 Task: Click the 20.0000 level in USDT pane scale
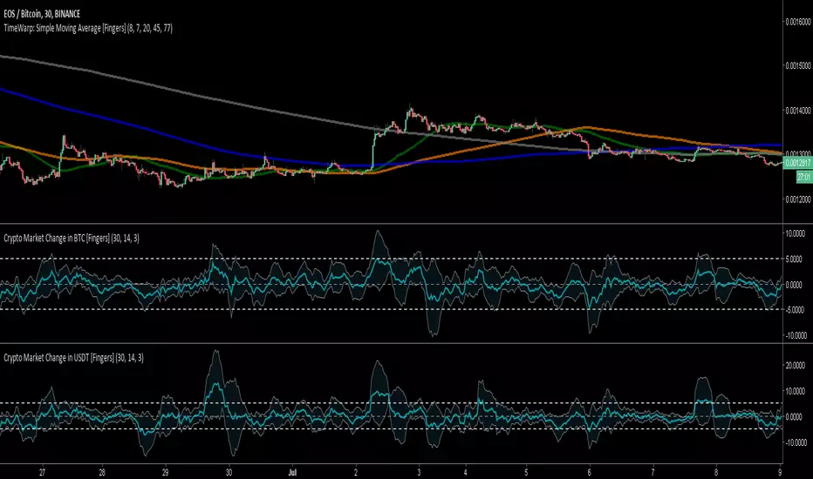[795, 366]
